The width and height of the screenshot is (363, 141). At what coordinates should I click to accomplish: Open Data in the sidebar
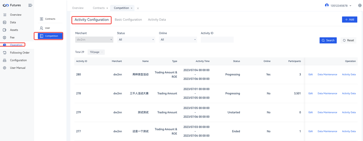click(13, 22)
